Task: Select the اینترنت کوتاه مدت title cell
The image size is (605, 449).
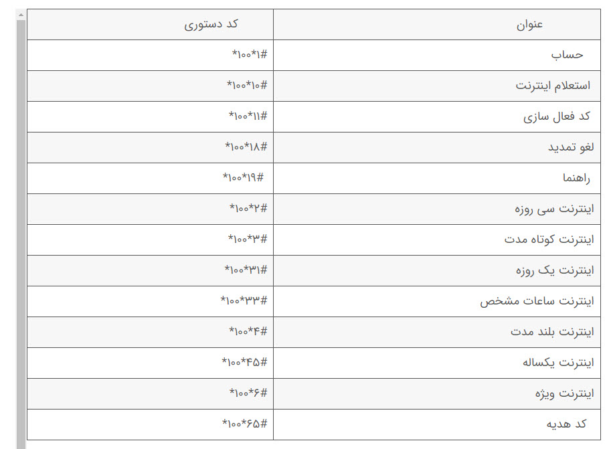Action: [549, 240]
